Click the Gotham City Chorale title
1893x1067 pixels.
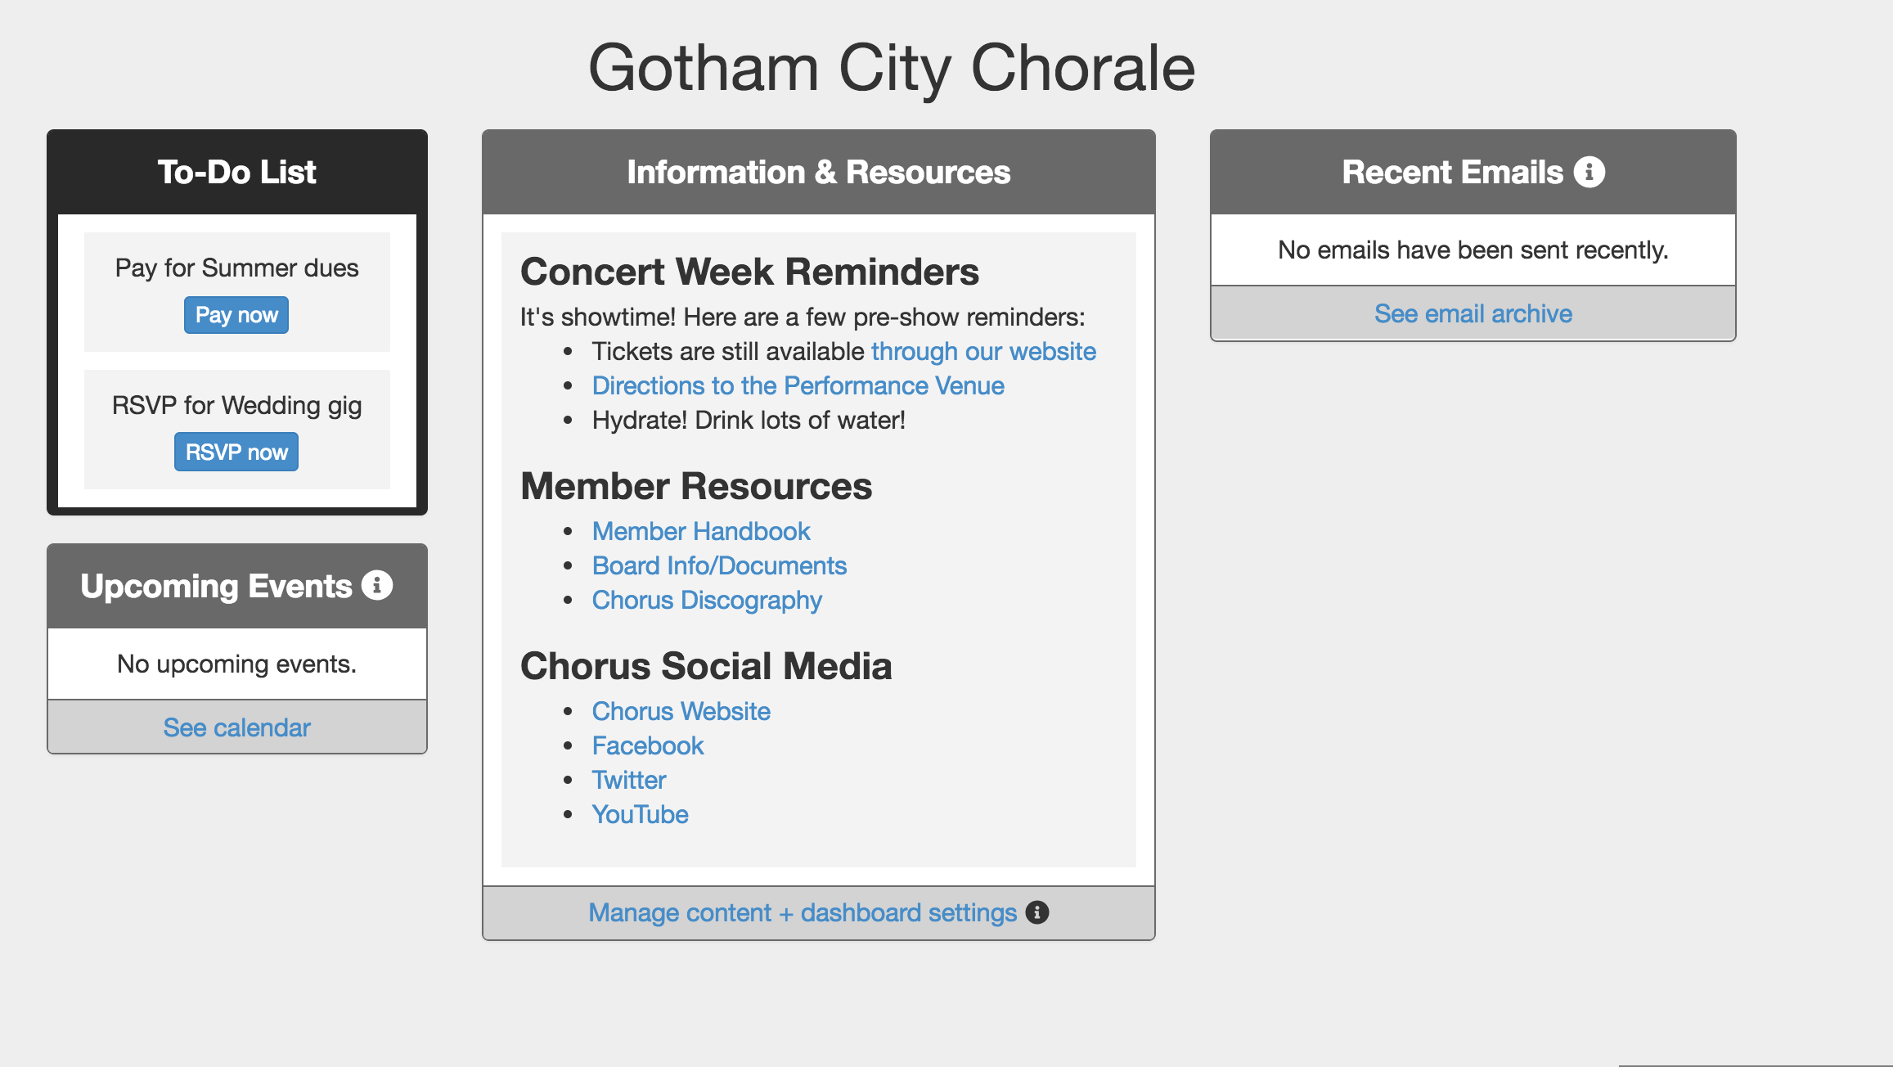coord(891,68)
